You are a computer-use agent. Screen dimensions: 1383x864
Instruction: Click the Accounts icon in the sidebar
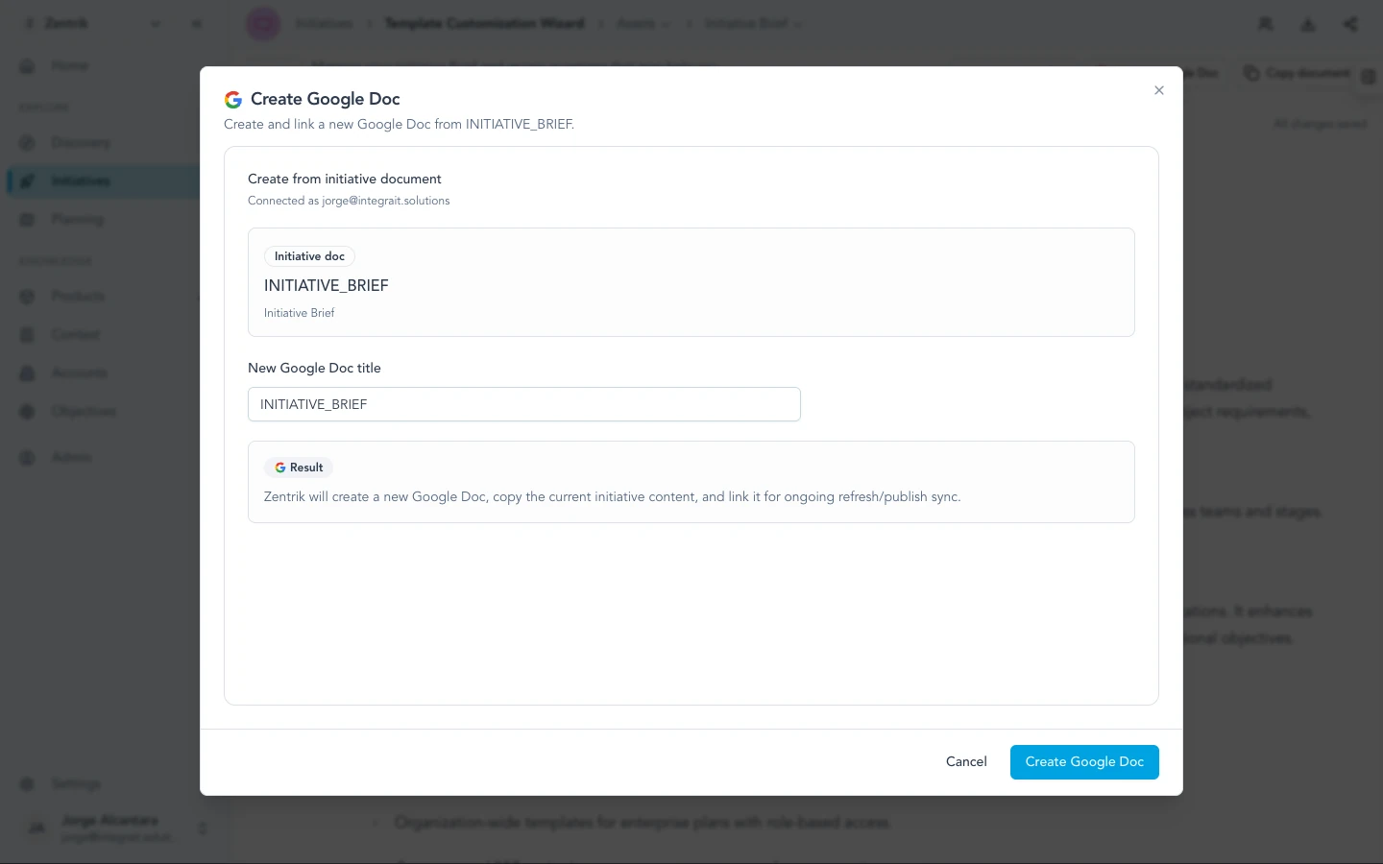28,373
